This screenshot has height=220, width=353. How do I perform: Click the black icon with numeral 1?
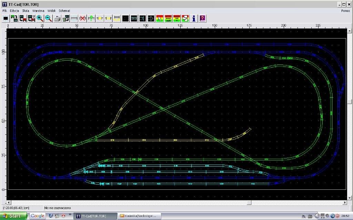tap(142, 19)
